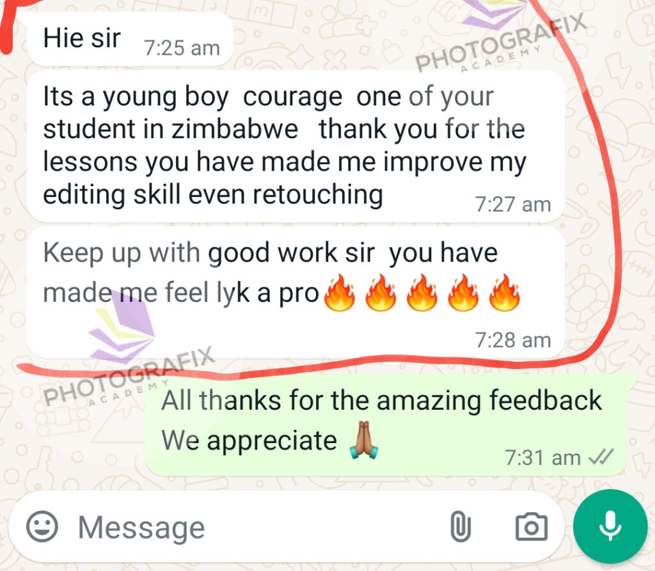Select the message about student in zimbabwe
655x571 pixels.
296,146
